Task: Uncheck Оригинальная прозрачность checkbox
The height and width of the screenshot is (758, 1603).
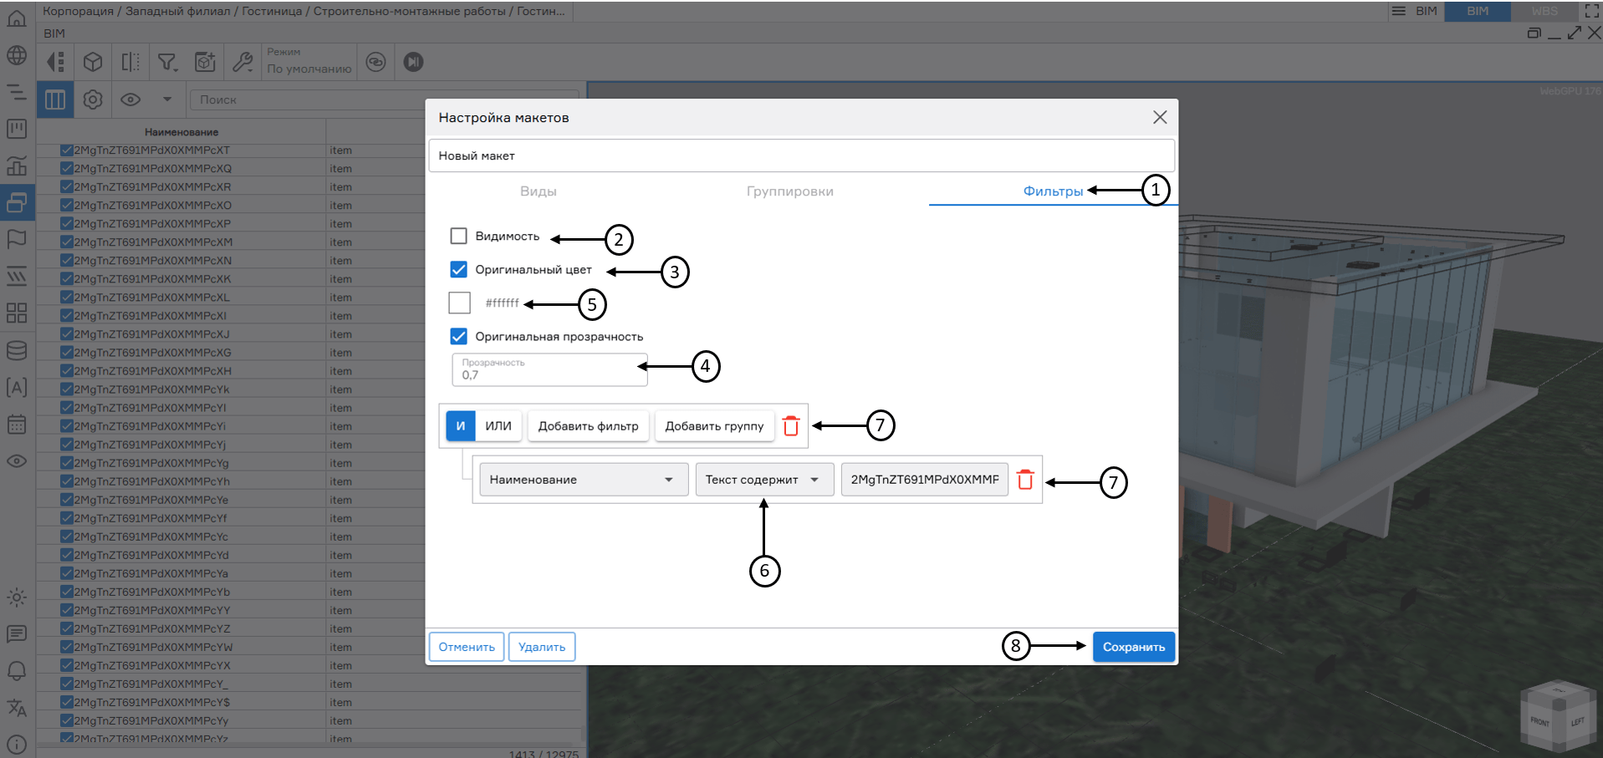Action: (x=458, y=337)
